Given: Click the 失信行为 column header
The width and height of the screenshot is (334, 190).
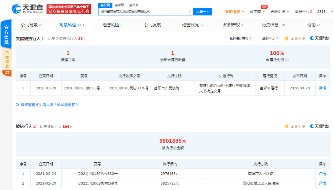Looking at the screenshot, I should (226, 76).
